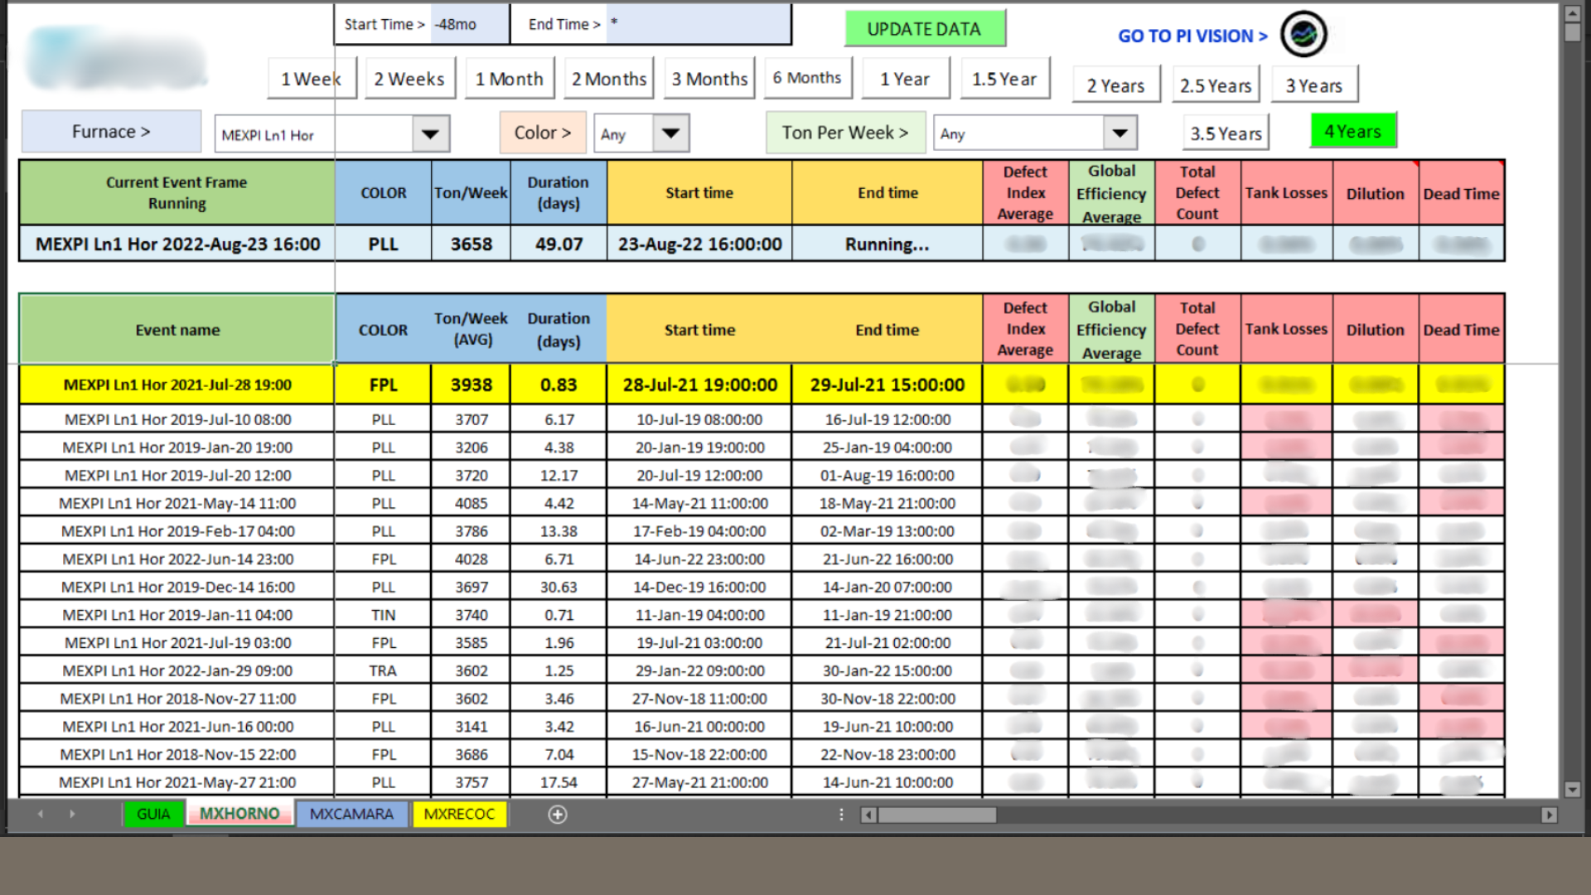Click end time 14-Jun-21 10:00:00
The height and width of the screenshot is (895, 1591).
[887, 782]
